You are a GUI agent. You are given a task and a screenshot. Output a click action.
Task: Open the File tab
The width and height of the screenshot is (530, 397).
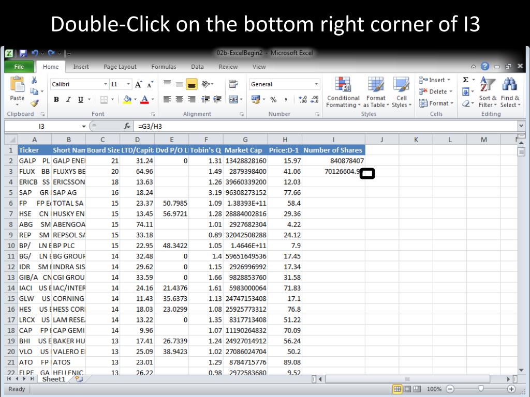[x=19, y=67]
